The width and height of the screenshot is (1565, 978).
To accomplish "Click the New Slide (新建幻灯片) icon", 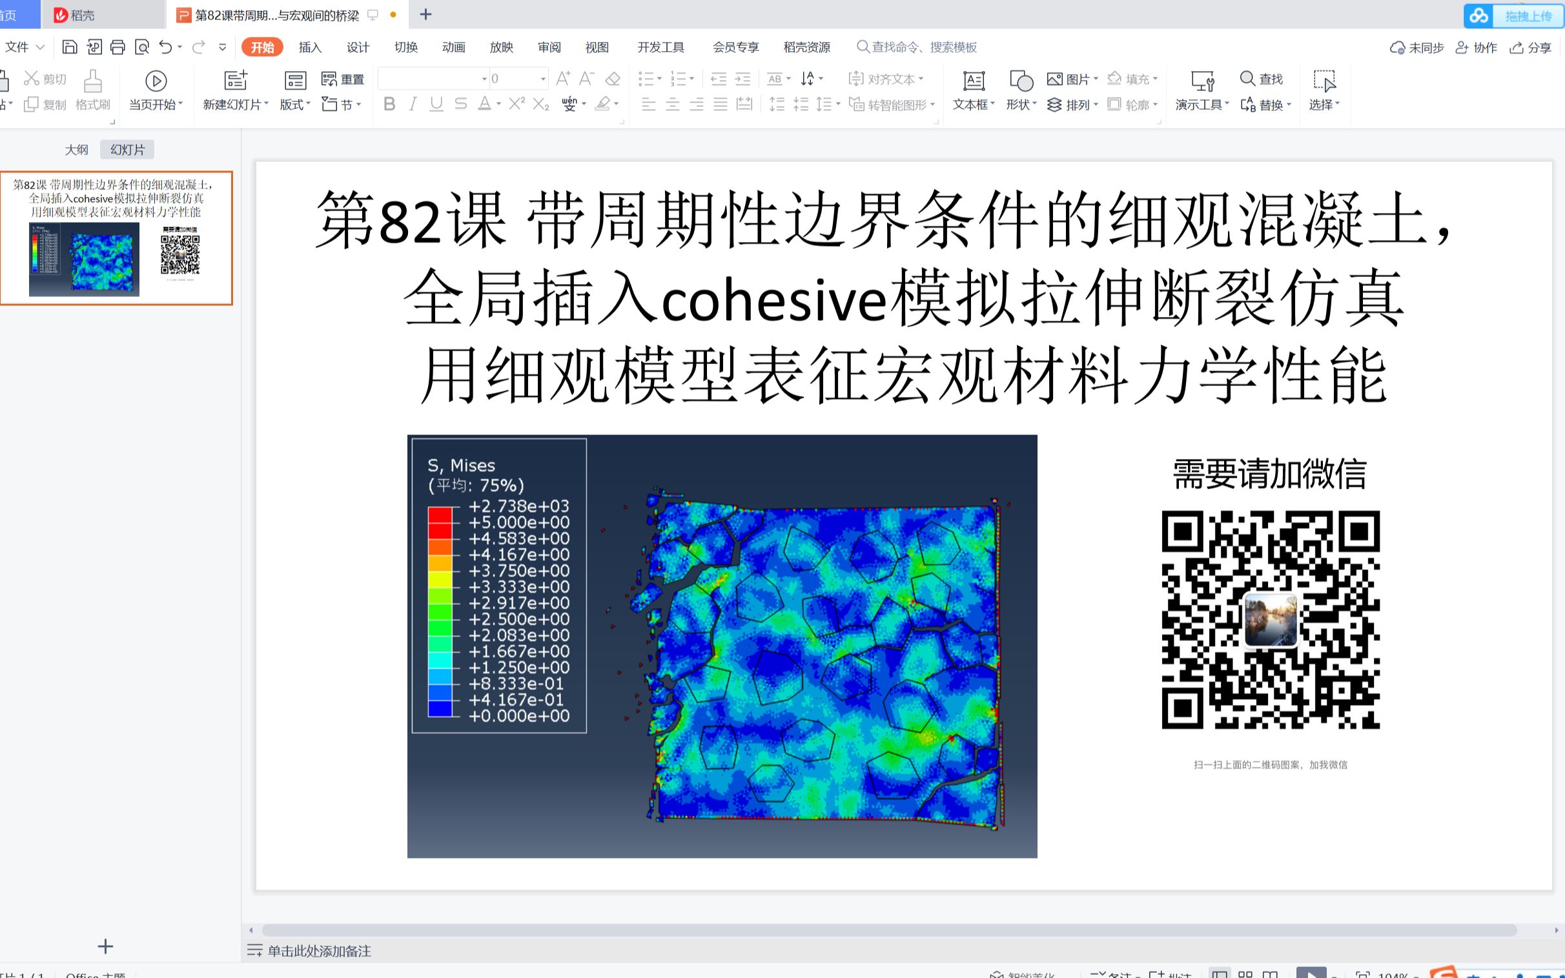I will click(236, 80).
